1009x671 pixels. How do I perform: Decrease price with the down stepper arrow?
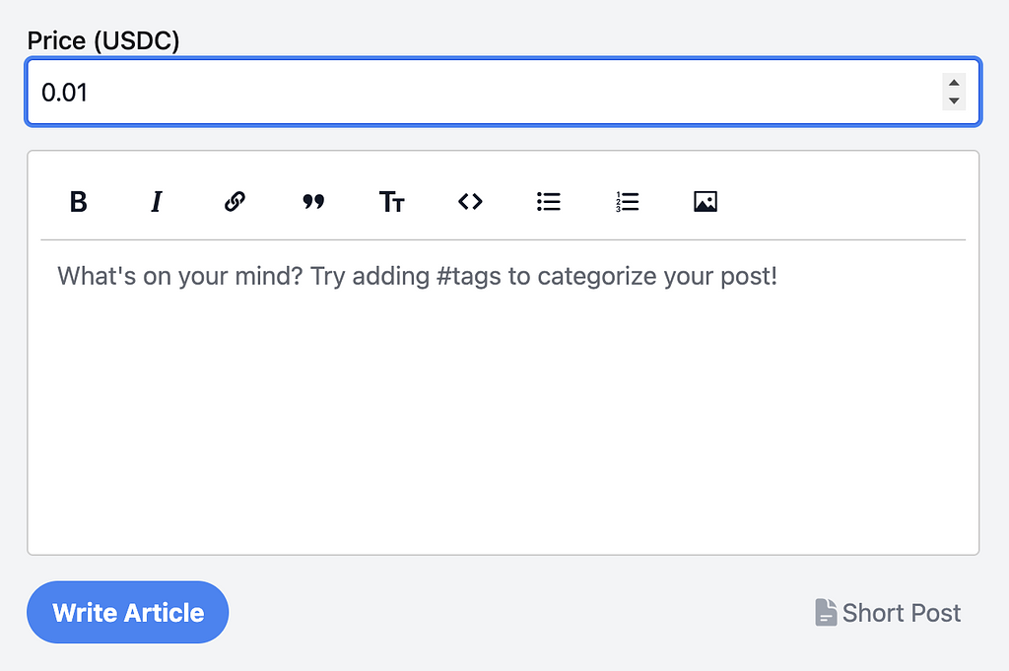953,101
